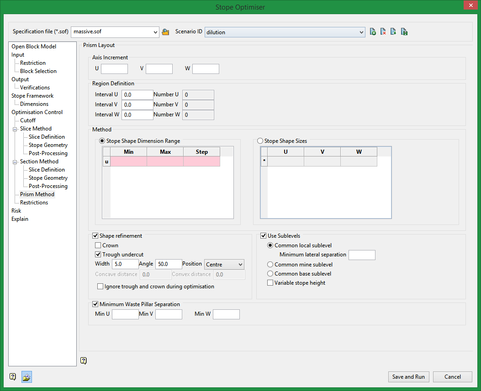481x391 pixels.
Task: Select Open Block Model in the tree
Action: pyautogui.click(x=34, y=47)
